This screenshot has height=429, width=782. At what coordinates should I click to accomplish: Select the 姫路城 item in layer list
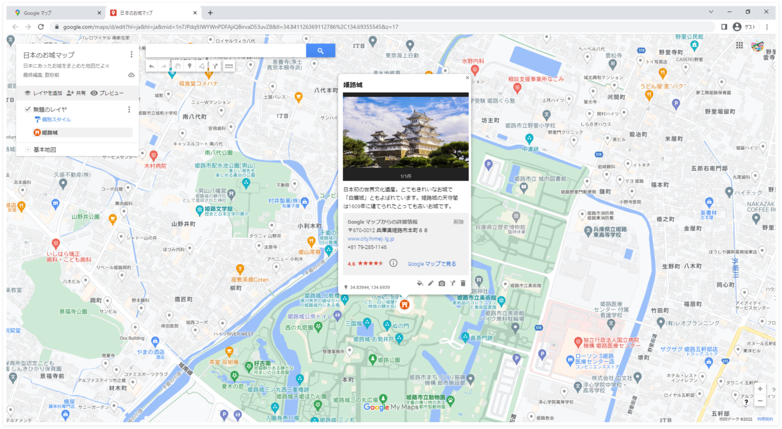pos(83,132)
